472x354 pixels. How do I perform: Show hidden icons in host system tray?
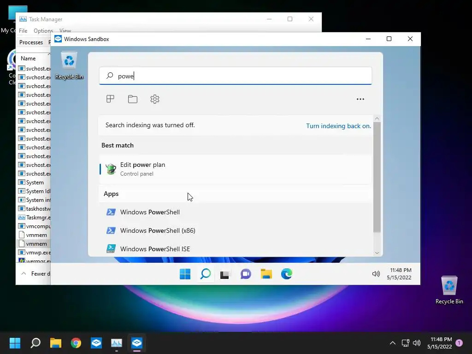tap(393, 343)
